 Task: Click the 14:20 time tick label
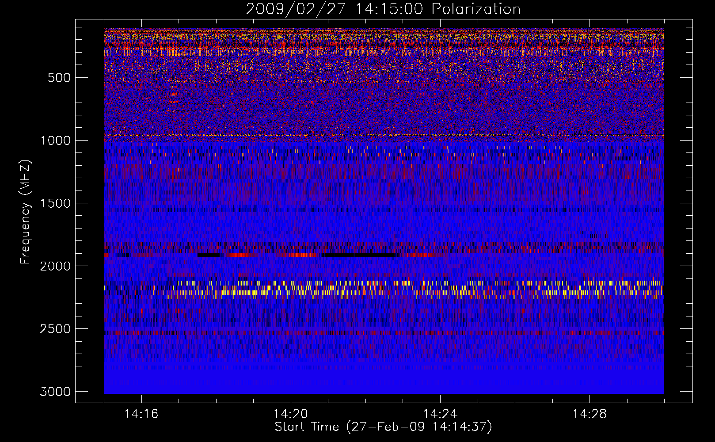coord(290,414)
